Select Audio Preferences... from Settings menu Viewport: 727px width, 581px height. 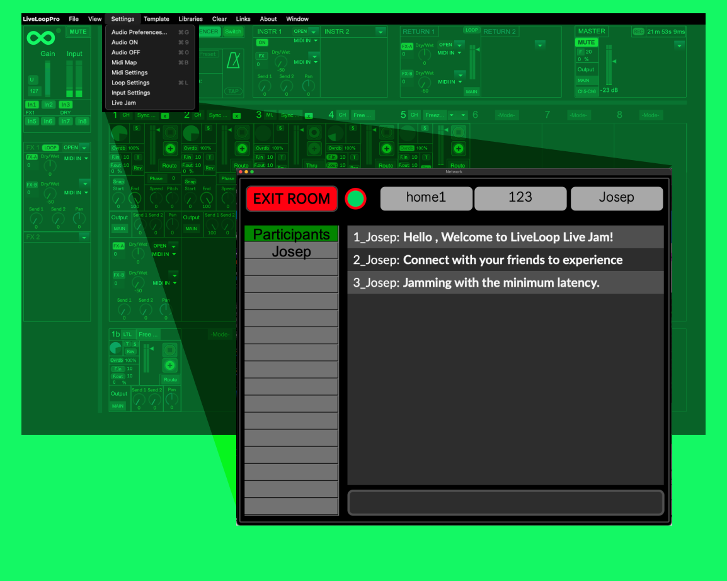pos(150,32)
